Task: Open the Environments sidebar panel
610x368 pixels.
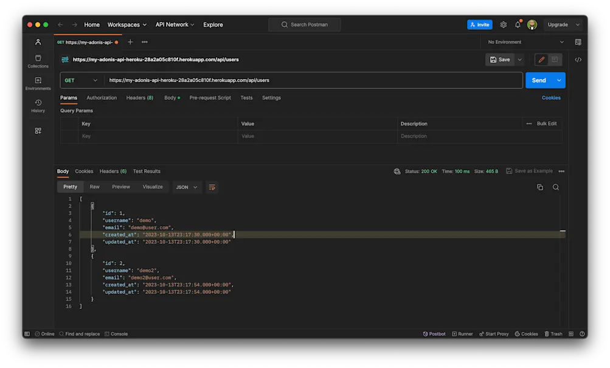Action: click(37, 83)
